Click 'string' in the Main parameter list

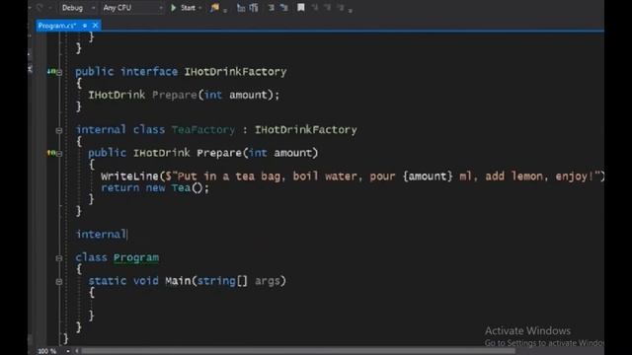216,280
